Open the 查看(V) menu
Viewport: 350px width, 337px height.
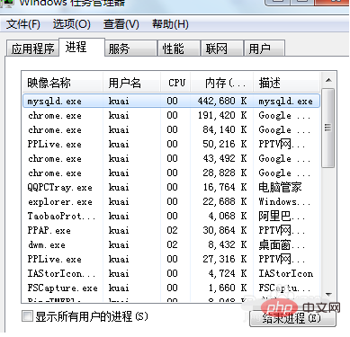(121, 24)
